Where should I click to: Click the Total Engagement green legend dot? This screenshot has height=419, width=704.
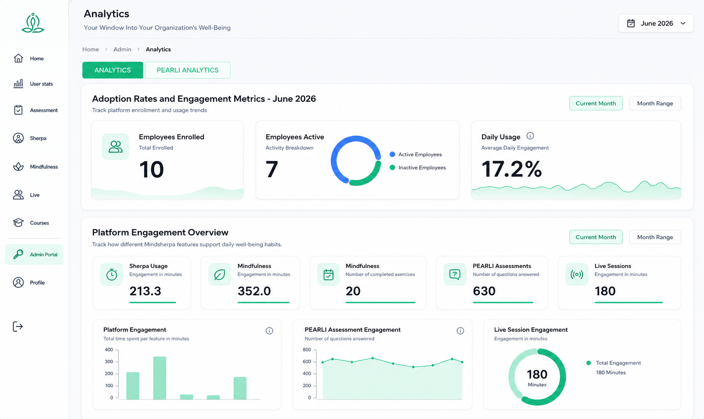point(588,363)
